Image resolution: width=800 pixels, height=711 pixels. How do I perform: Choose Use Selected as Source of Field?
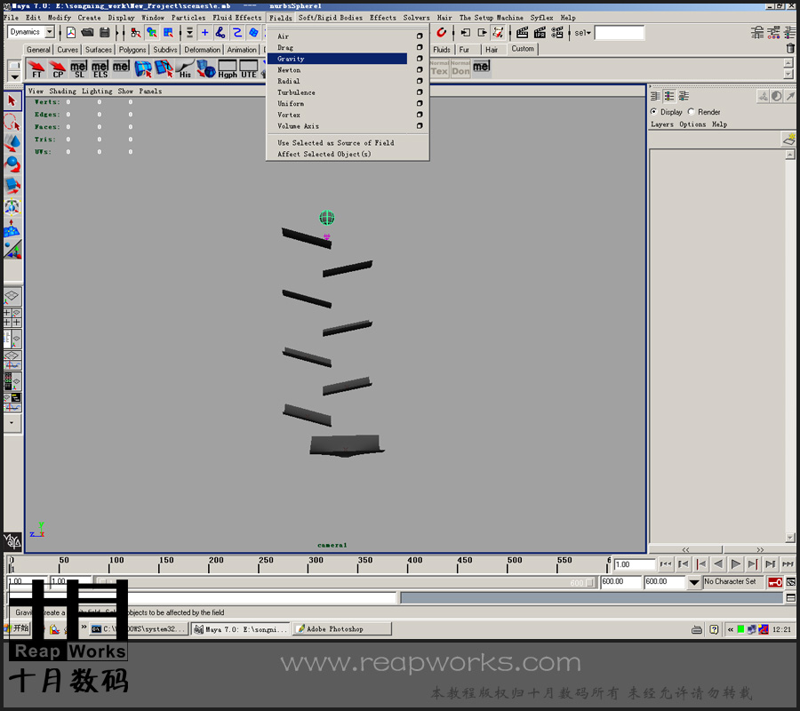pos(337,143)
